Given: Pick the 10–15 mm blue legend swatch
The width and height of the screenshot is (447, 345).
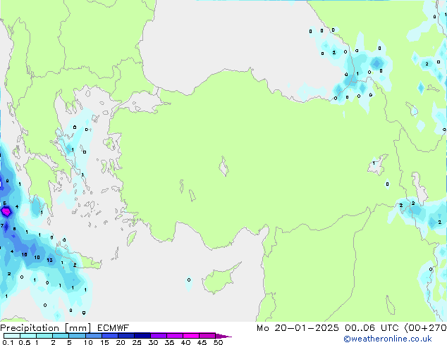Looking at the screenshot, I should (93, 336).
